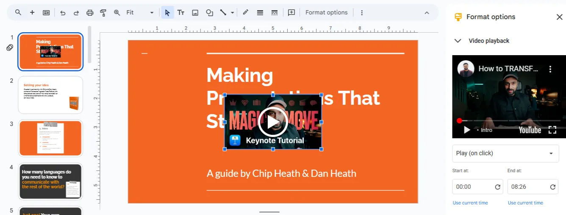Reset the End at time

[x=553, y=187]
